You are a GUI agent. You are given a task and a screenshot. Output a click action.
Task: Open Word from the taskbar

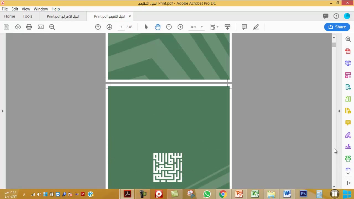click(287, 194)
